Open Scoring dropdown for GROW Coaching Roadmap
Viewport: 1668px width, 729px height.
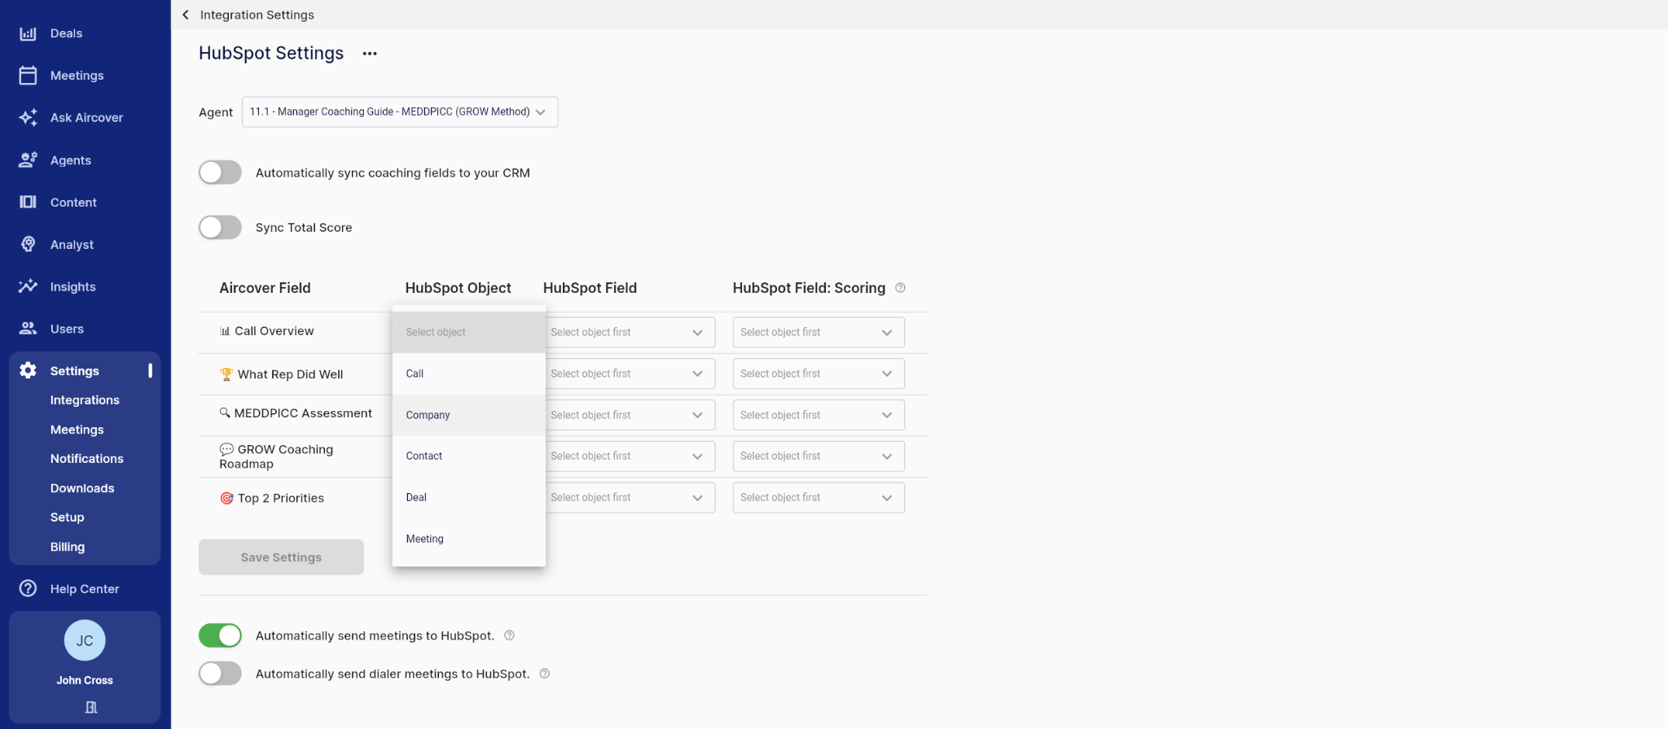coord(819,456)
